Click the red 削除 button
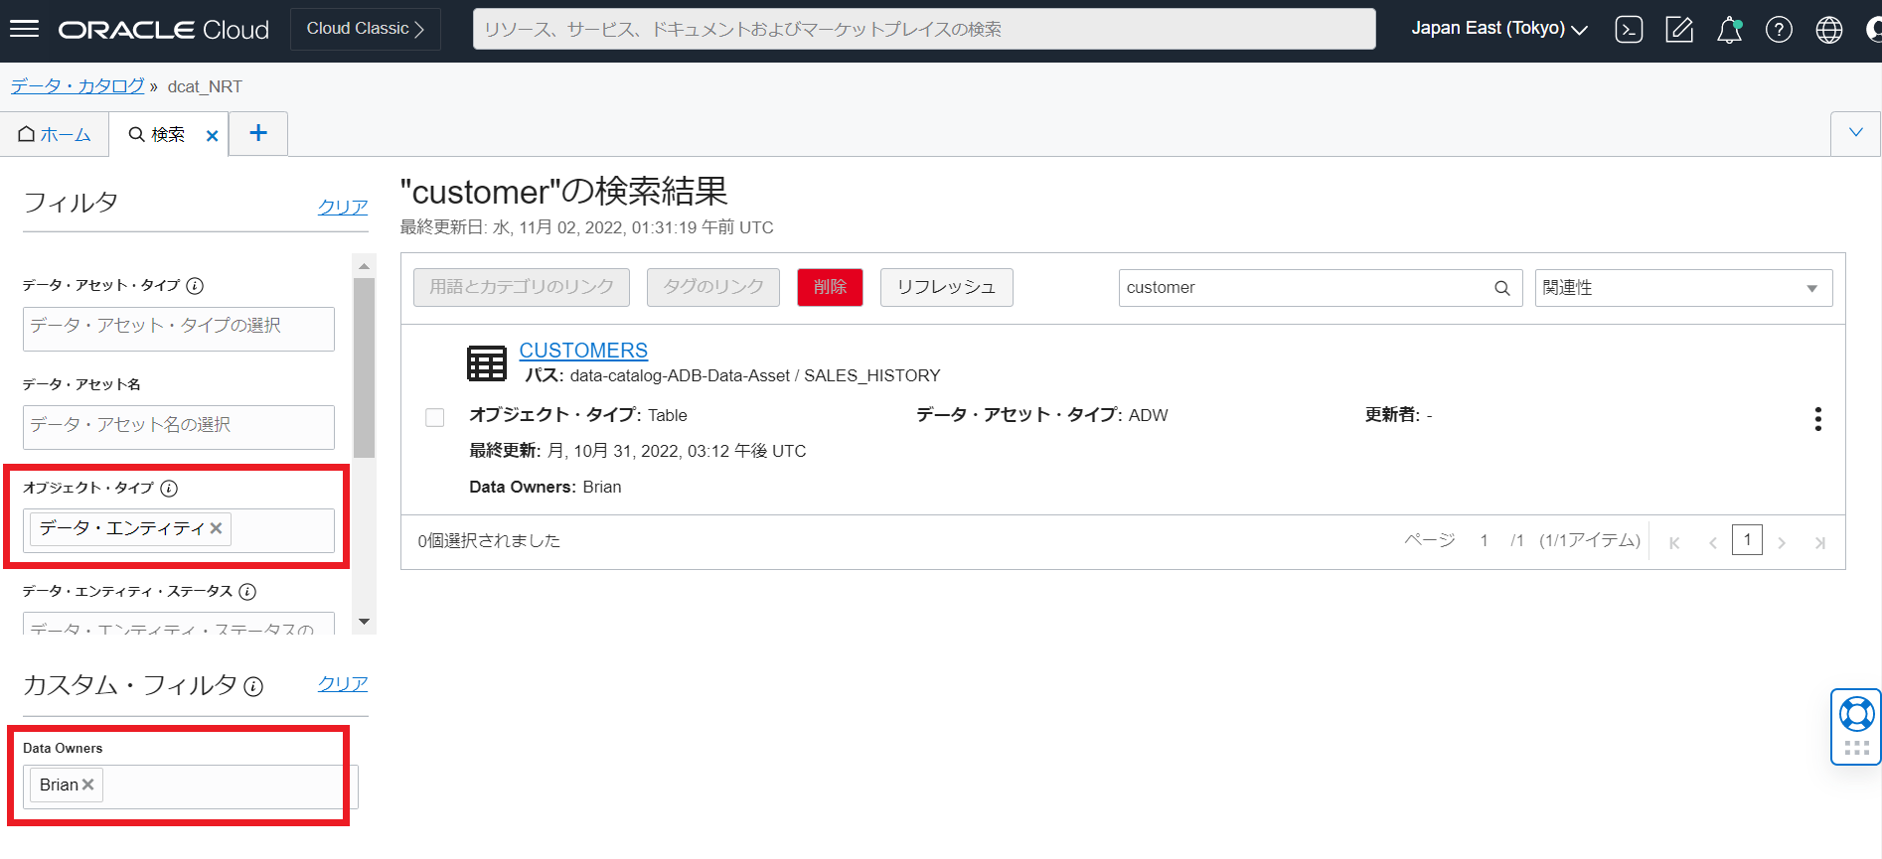The image size is (1882, 859). click(830, 287)
